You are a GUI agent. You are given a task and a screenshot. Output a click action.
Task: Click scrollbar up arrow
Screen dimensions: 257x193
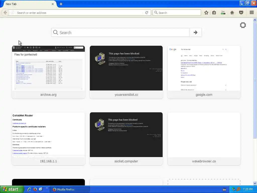coord(255,20)
